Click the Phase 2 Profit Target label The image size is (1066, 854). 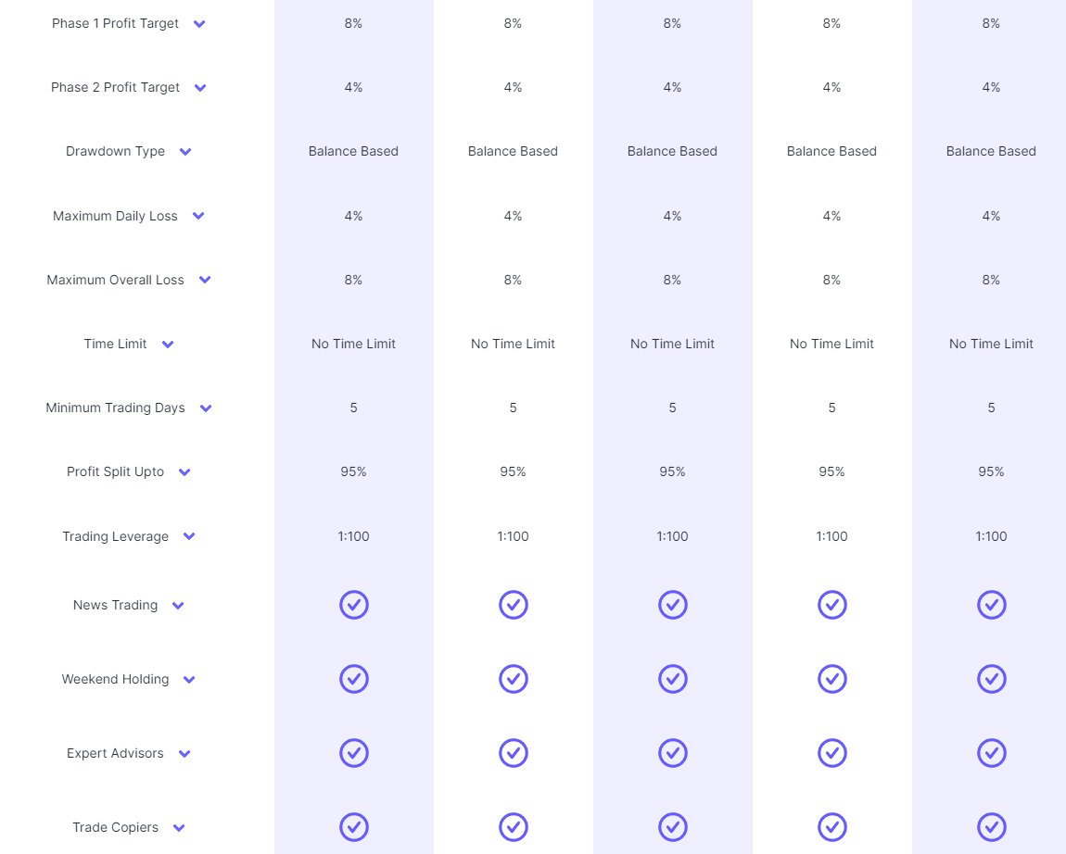coord(115,87)
